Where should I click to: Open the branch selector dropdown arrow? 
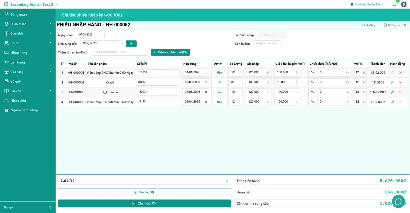click(x=57, y=4)
